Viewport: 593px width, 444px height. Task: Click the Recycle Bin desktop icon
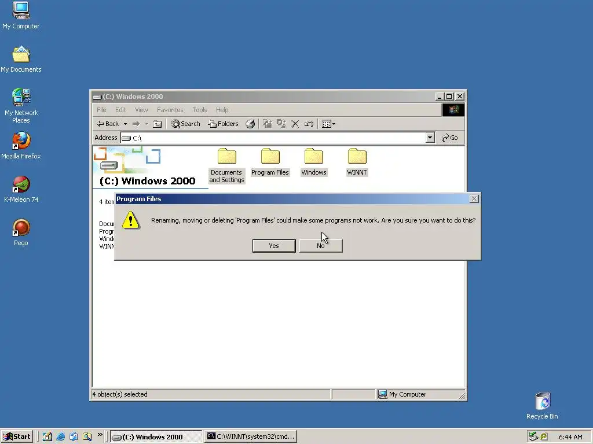[x=542, y=406]
